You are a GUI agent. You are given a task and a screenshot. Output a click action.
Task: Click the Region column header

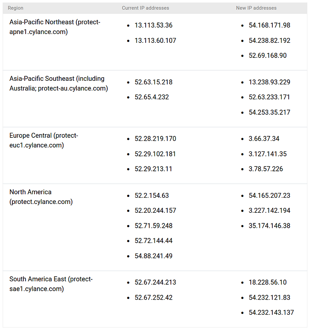(x=16, y=8)
